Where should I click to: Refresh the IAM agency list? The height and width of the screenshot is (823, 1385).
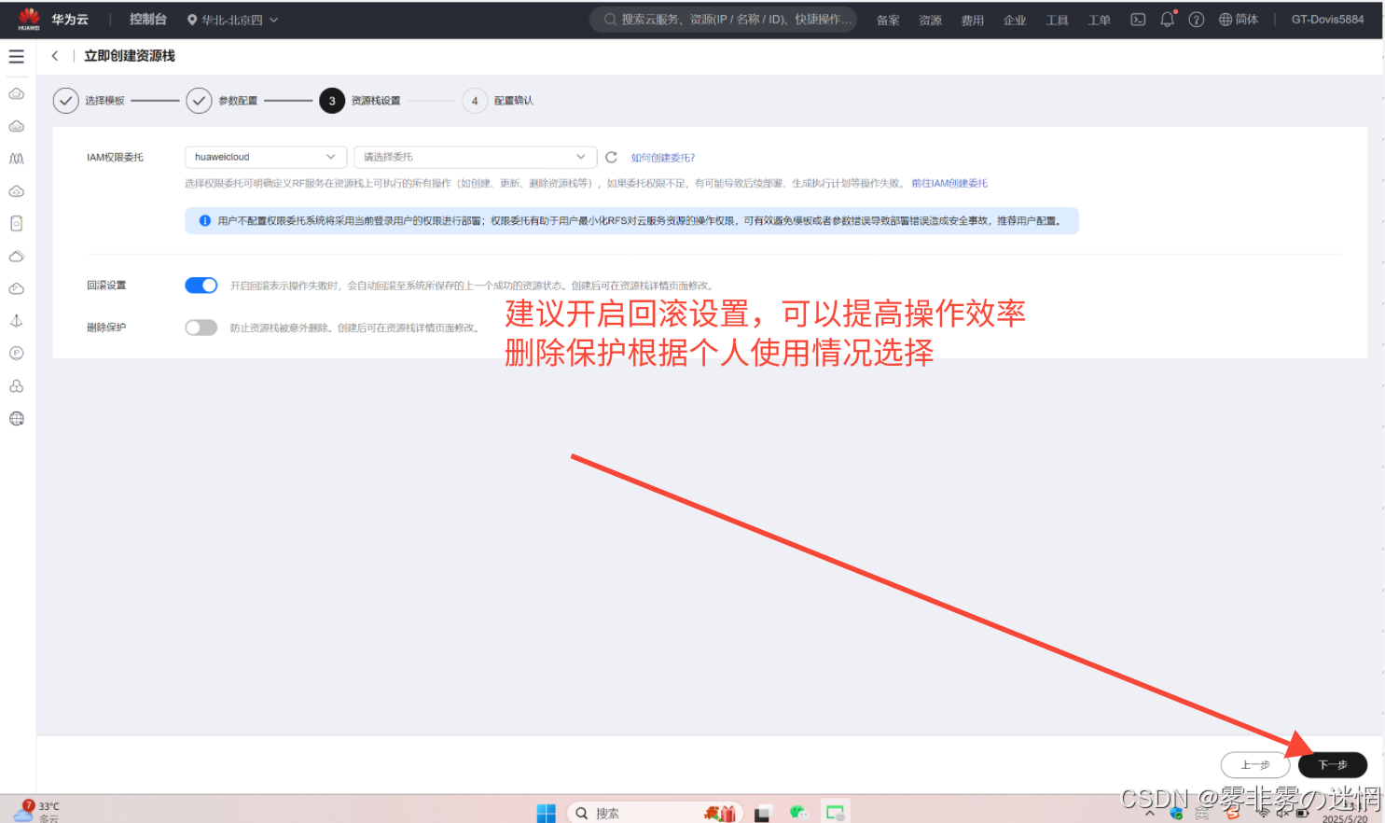coord(611,158)
